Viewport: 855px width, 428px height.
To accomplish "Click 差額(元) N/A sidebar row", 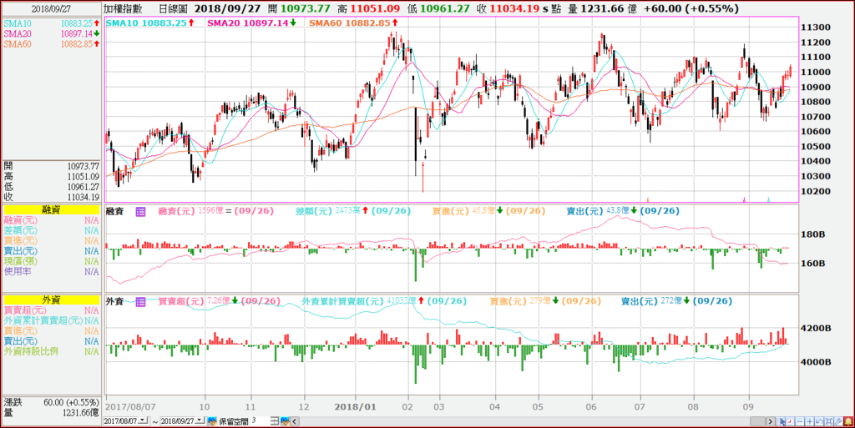I will point(51,231).
